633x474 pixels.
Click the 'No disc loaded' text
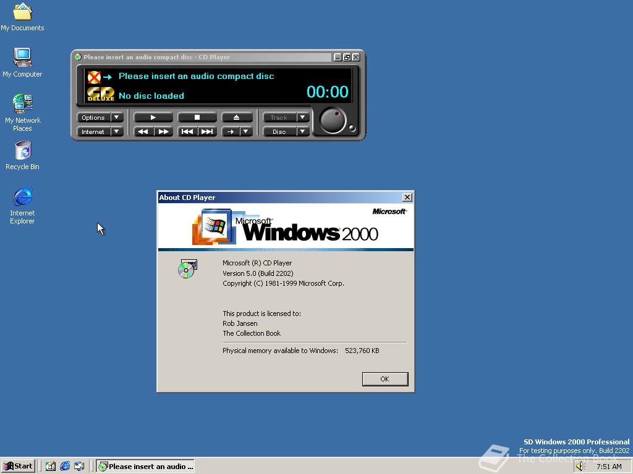pyautogui.click(x=151, y=96)
